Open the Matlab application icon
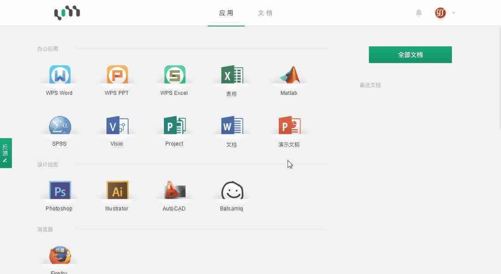Viewport: 501px width, 274px height. (290, 74)
